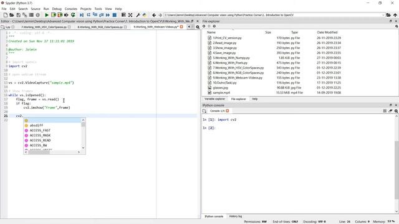399x224 pixels.
Task: Select glasses.jpg in File explorer
Action: point(220,88)
